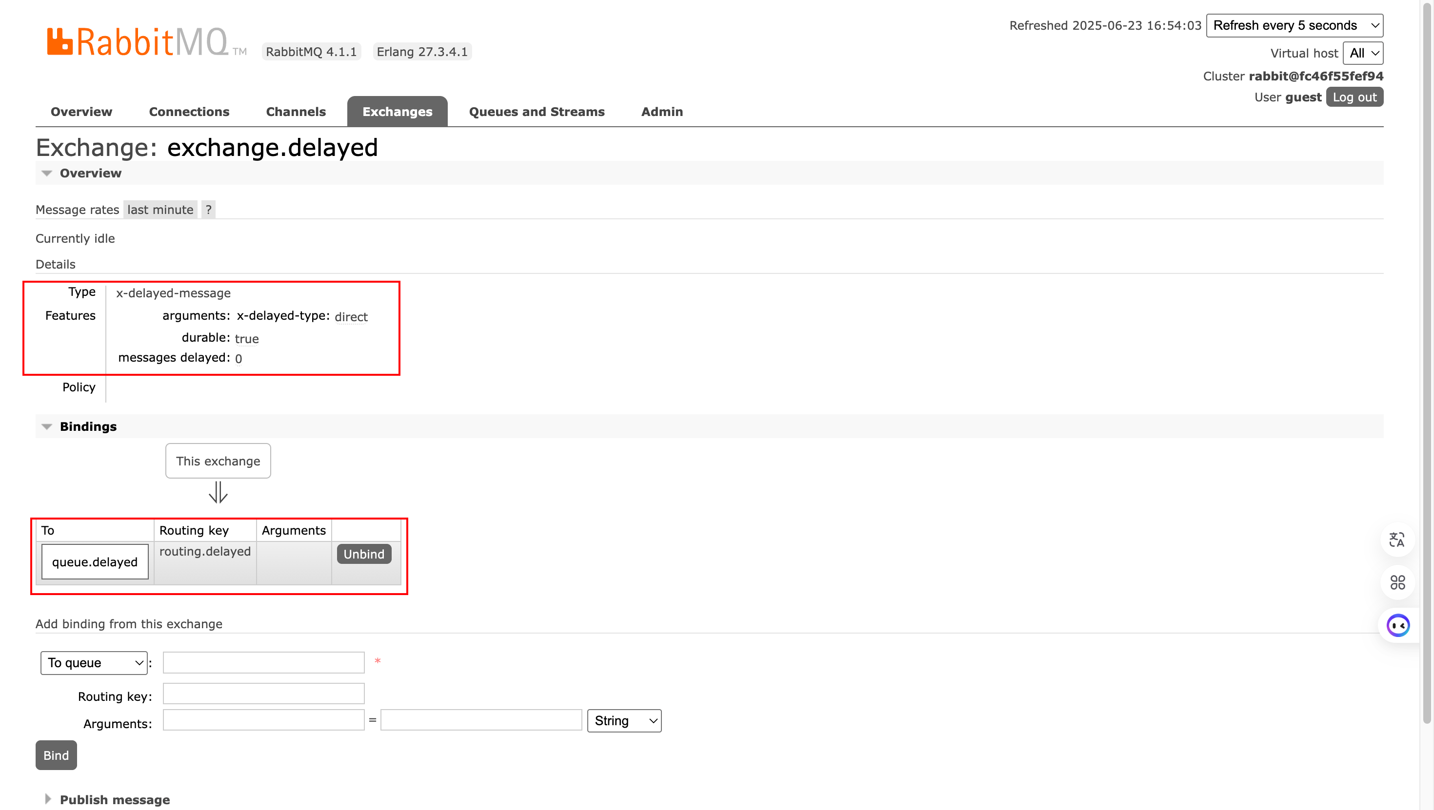Click the guest user name
1434x810 pixels.
click(x=1303, y=97)
